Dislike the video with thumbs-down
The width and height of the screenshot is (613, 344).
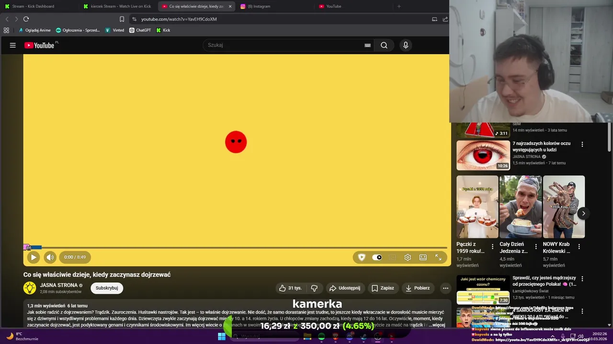314,288
